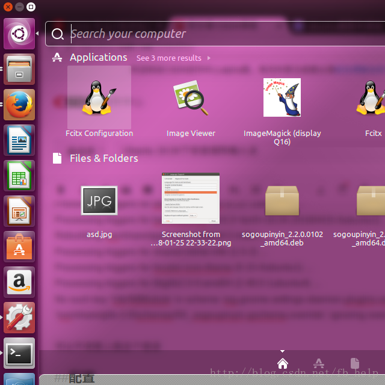Click the Amazon launcher icon
The width and height of the screenshot is (385, 385).
point(19,282)
